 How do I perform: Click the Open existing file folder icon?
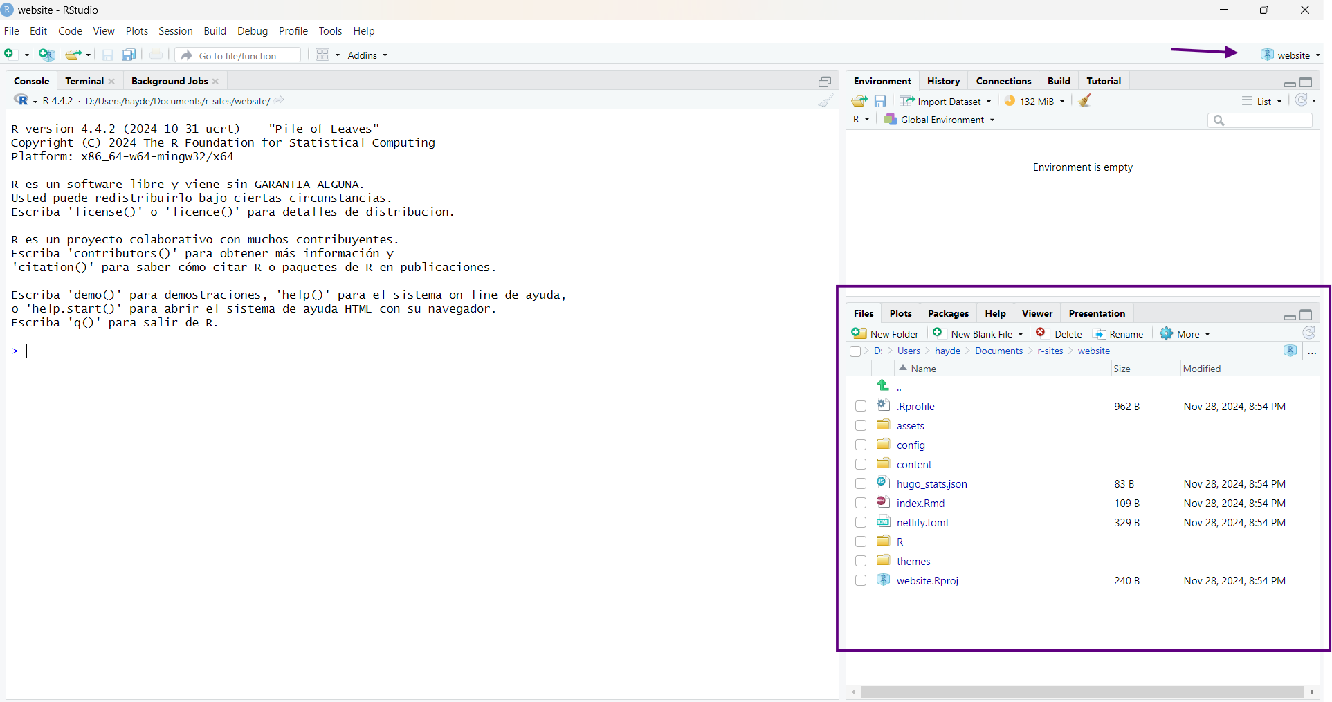[x=73, y=55]
